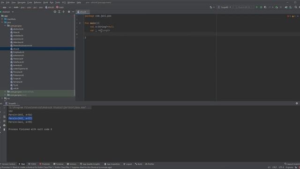Start debugging with the bug icon
Screen dimensions: 300x169
[261, 8]
